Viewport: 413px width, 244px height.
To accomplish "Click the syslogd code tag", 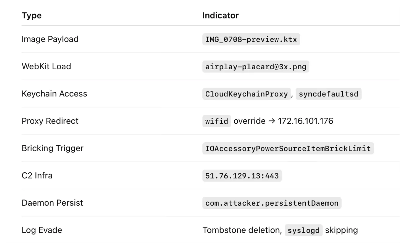I will pyautogui.click(x=303, y=230).
